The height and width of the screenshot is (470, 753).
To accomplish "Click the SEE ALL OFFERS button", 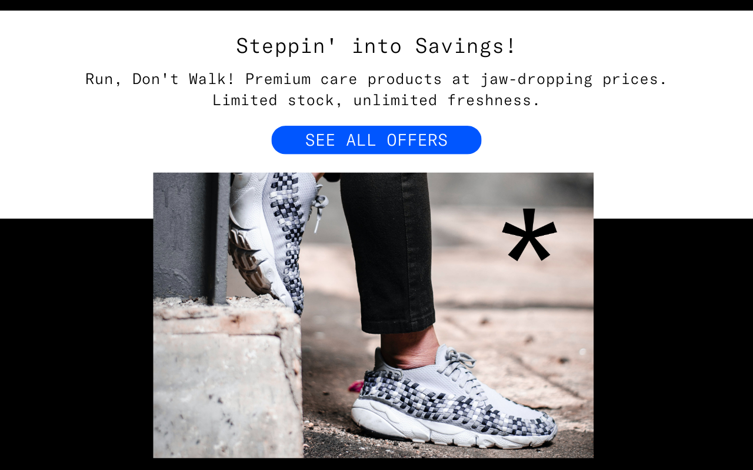I will click(376, 140).
